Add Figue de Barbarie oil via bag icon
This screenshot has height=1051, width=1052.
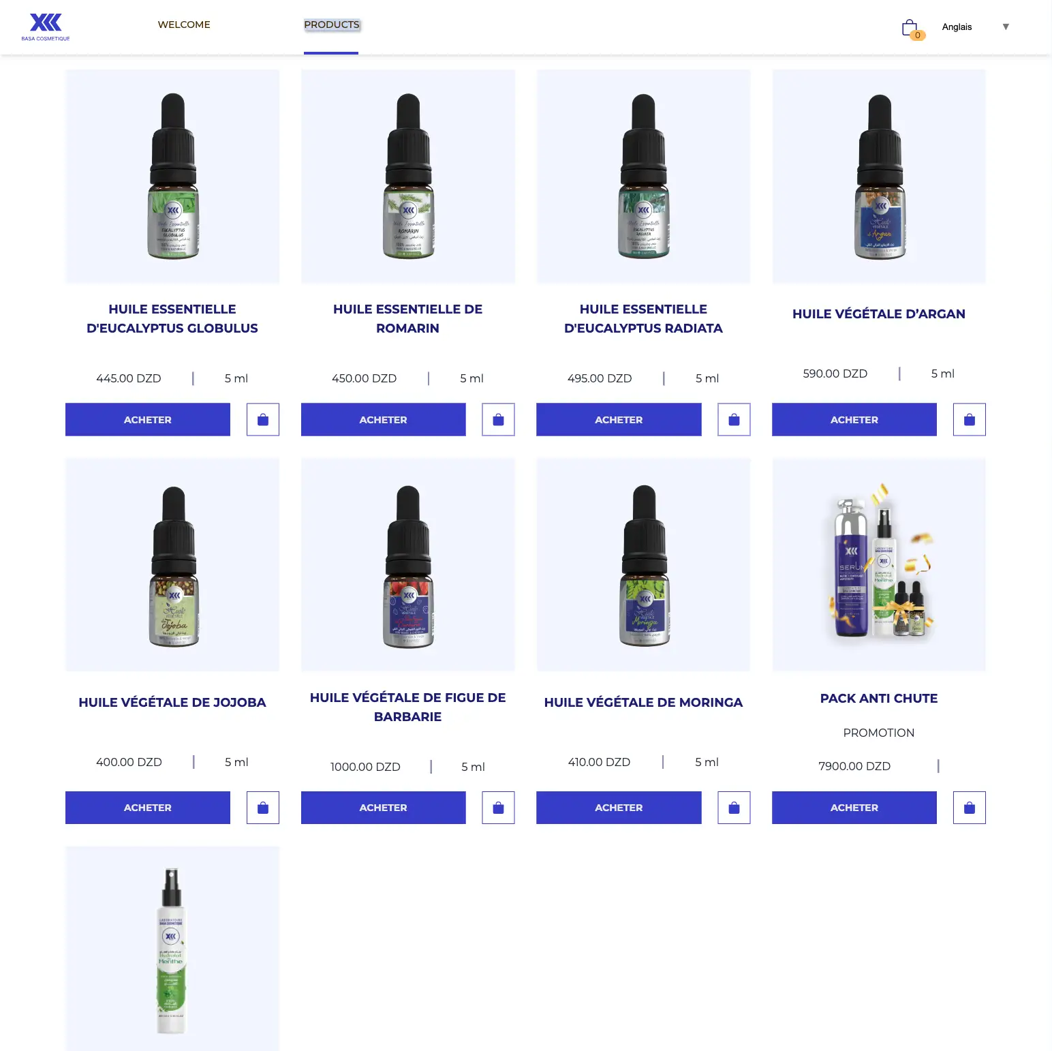498,808
